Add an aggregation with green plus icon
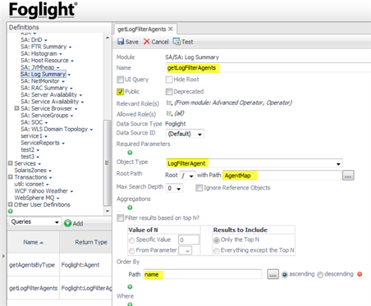Image resolution: width=371 pixels, height=306 pixels. click(x=130, y=208)
